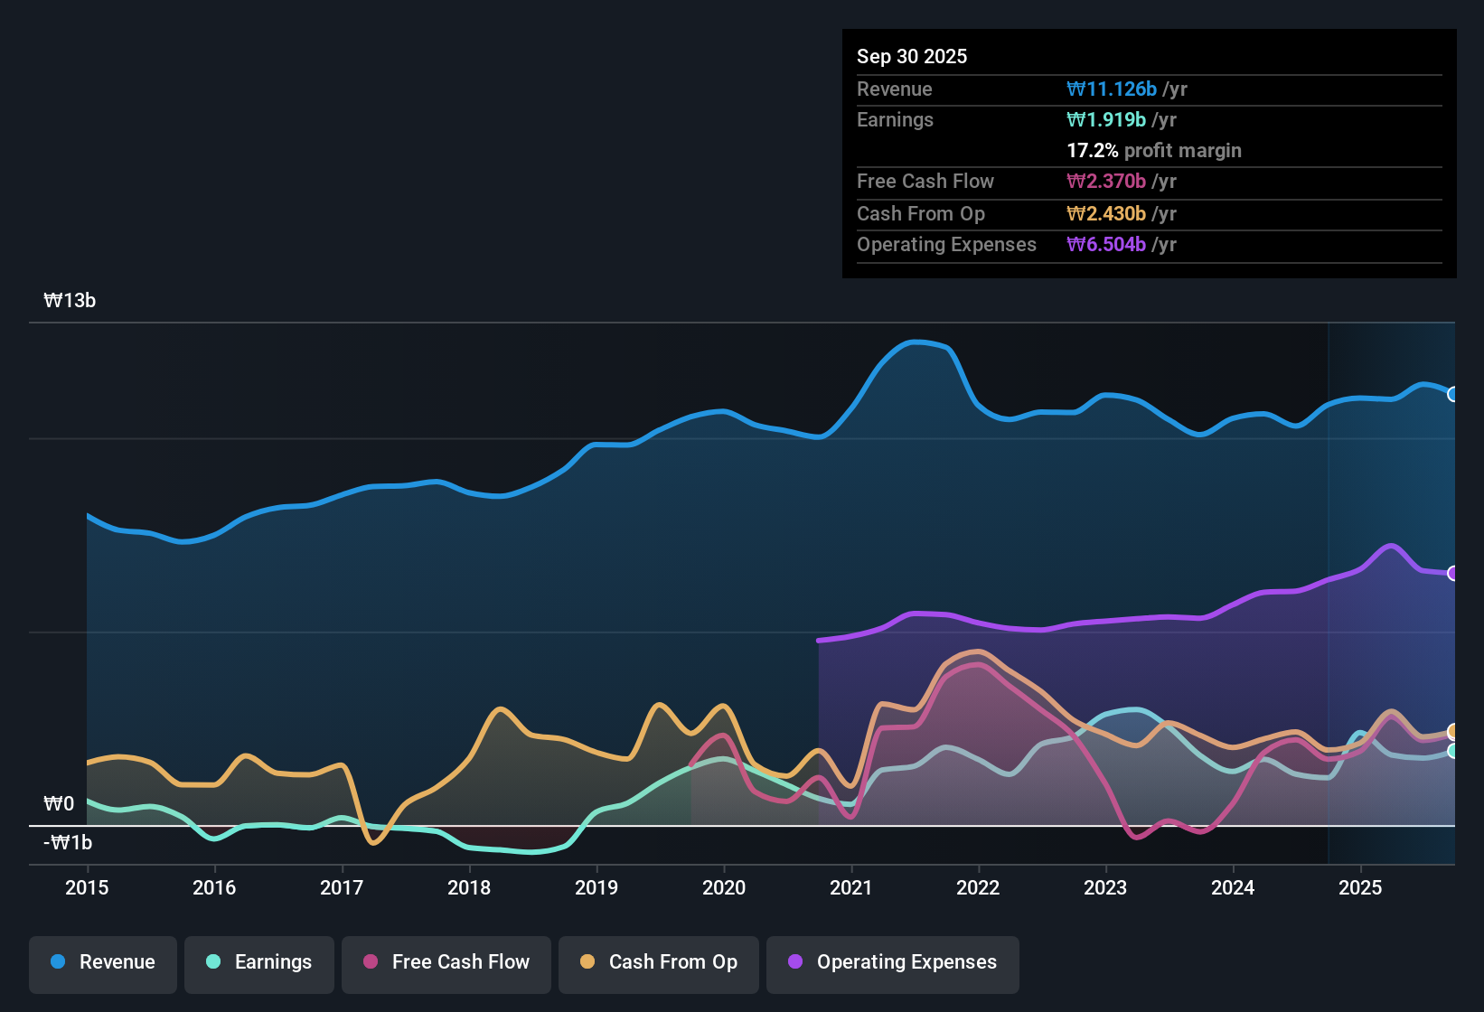This screenshot has width=1484, height=1012.
Task: Toggle the Earnings series visibility
Action: [x=258, y=962]
